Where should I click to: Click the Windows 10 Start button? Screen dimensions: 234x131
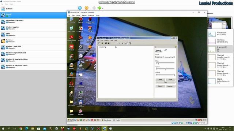(x=3, y=128)
